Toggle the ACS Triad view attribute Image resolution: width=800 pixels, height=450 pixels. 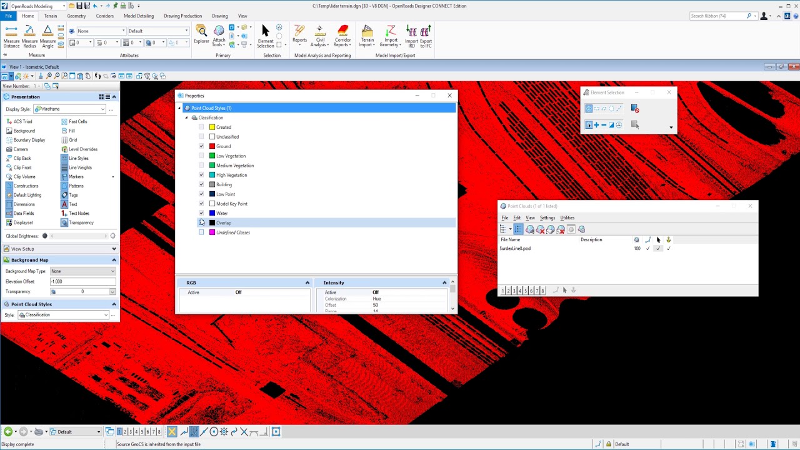click(19, 122)
